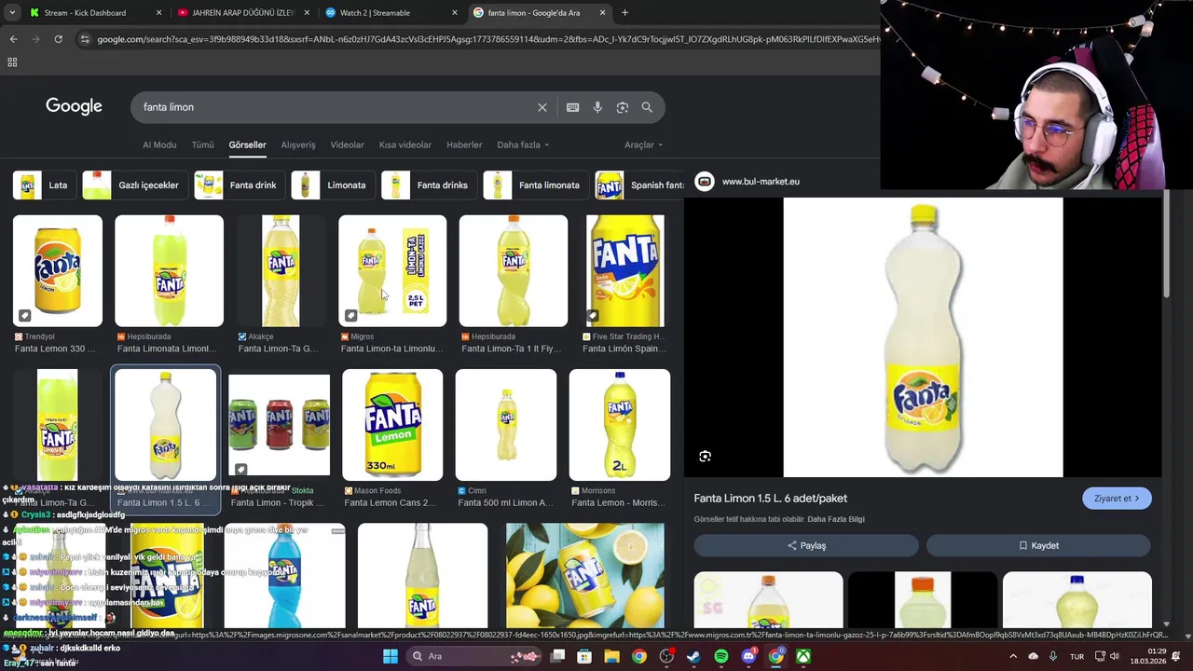Image resolution: width=1193 pixels, height=671 pixels.
Task: Close the Kick Dashboard tab
Action: [158, 13]
